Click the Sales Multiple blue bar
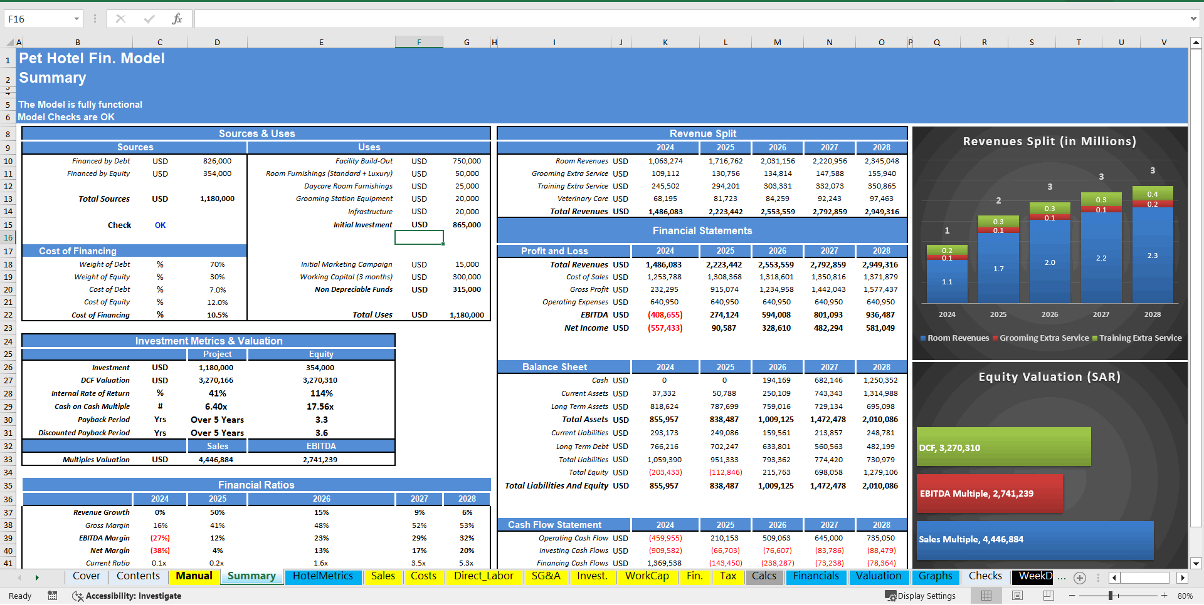This screenshot has height=605, width=1204. coord(1035,540)
